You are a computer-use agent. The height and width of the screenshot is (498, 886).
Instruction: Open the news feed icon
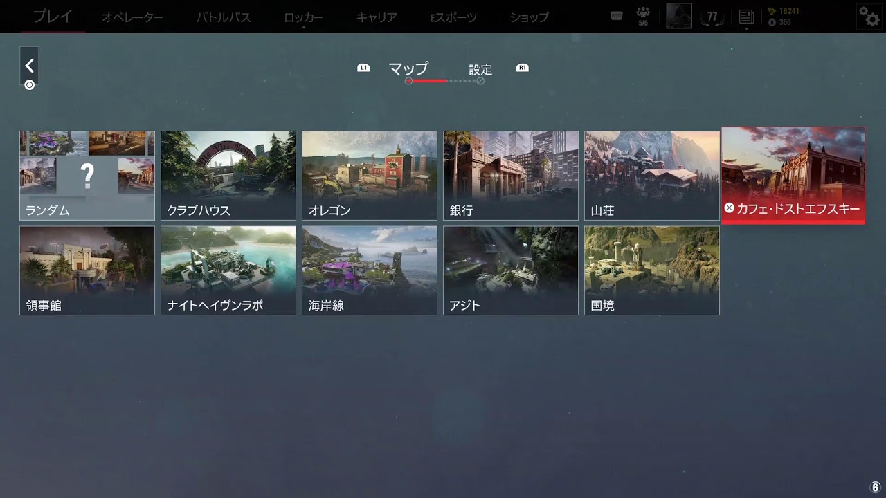[746, 17]
